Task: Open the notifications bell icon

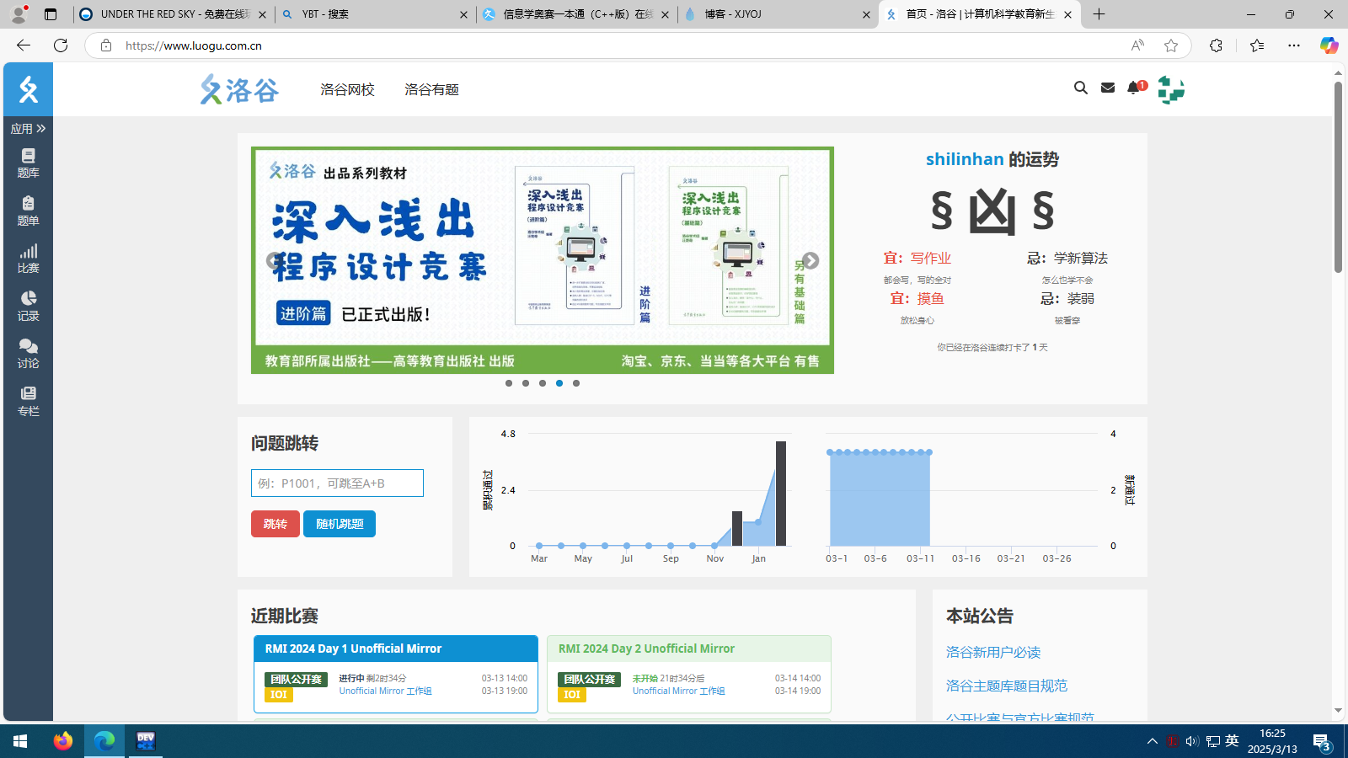Action: 1133,88
